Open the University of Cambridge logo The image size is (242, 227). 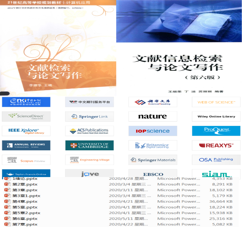89,145
